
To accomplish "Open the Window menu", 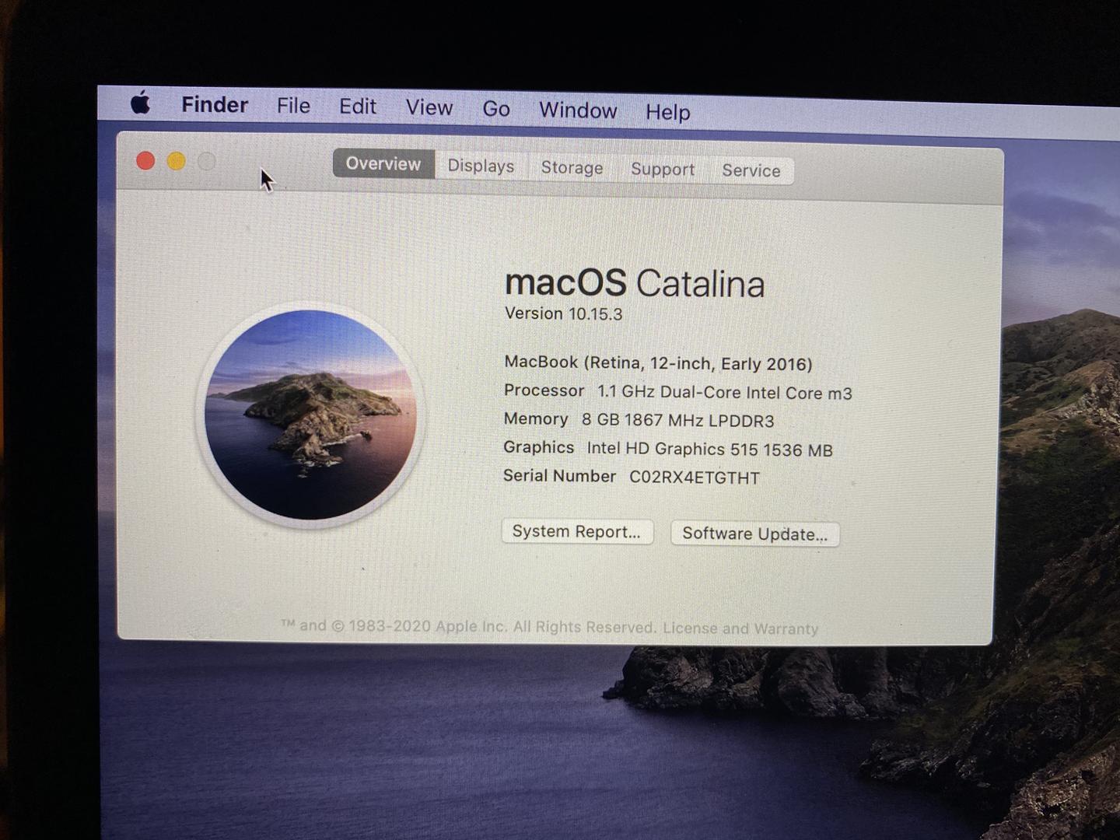I will click(x=578, y=110).
